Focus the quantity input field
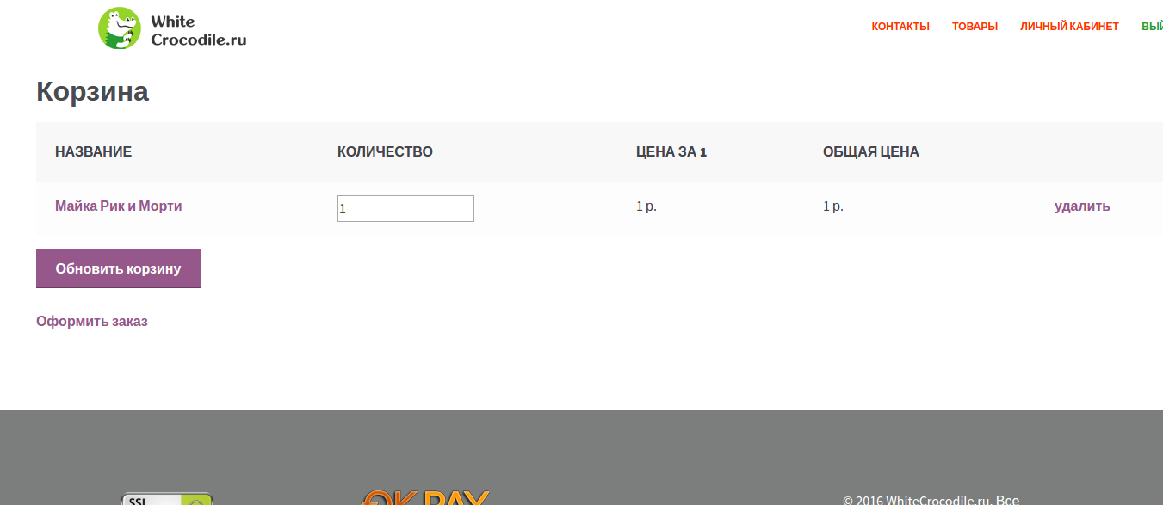1163x505 pixels. coord(405,208)
